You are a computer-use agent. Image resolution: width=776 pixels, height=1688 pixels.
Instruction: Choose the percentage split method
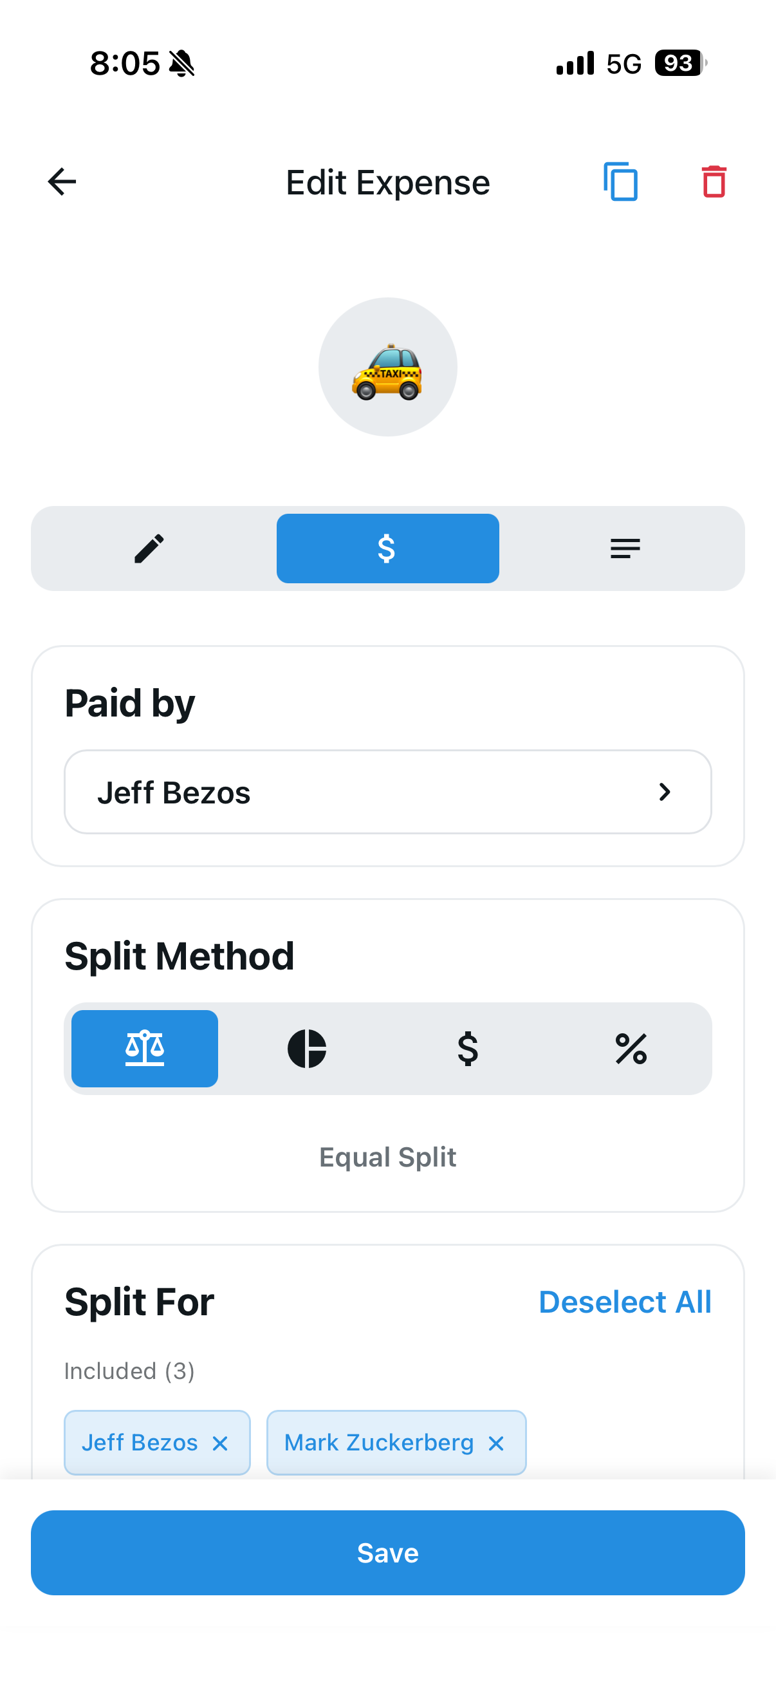[x=631, y=1049]
